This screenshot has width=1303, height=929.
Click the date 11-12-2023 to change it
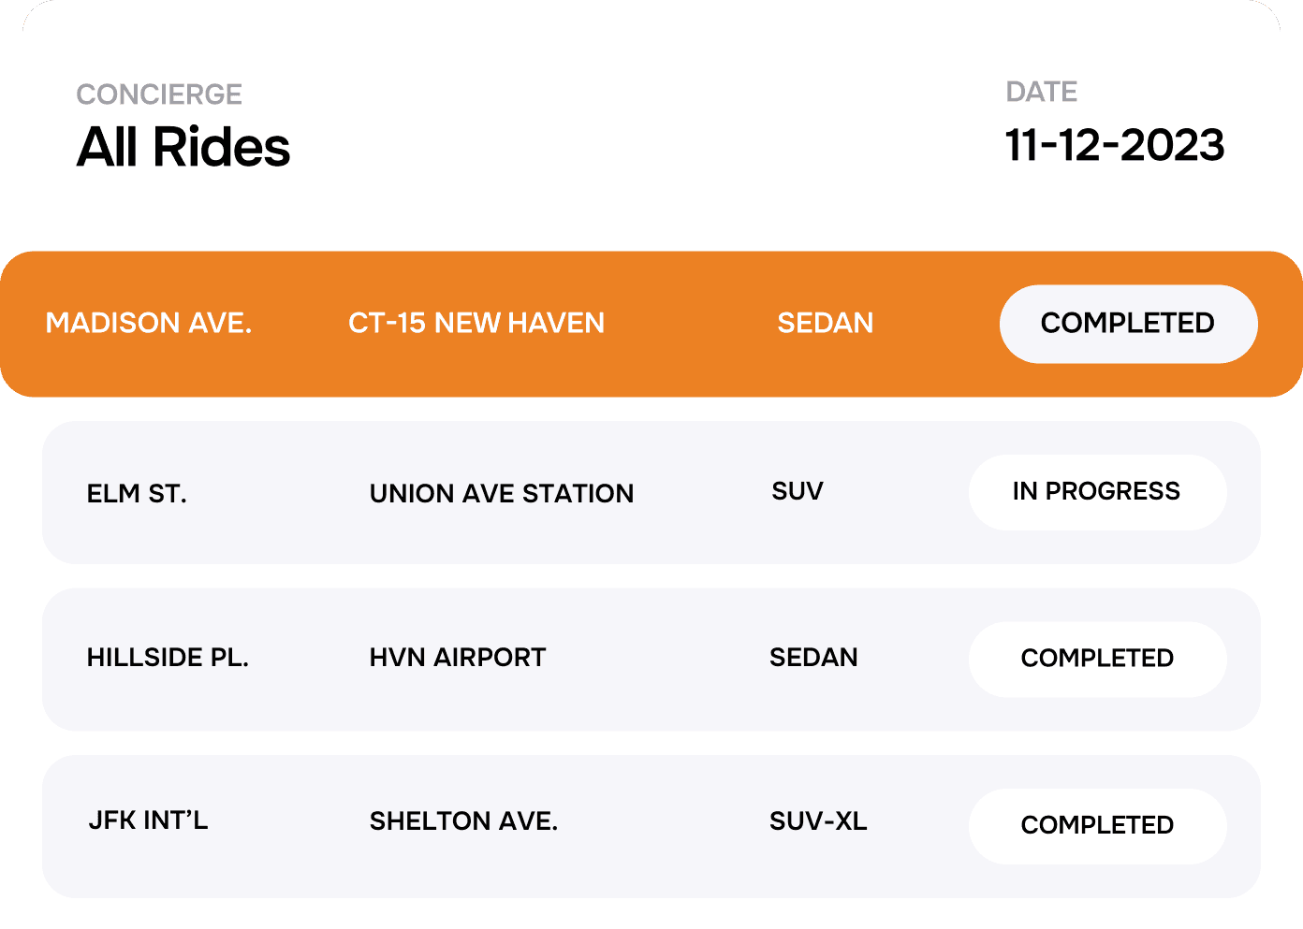[x=1116, y=145]
